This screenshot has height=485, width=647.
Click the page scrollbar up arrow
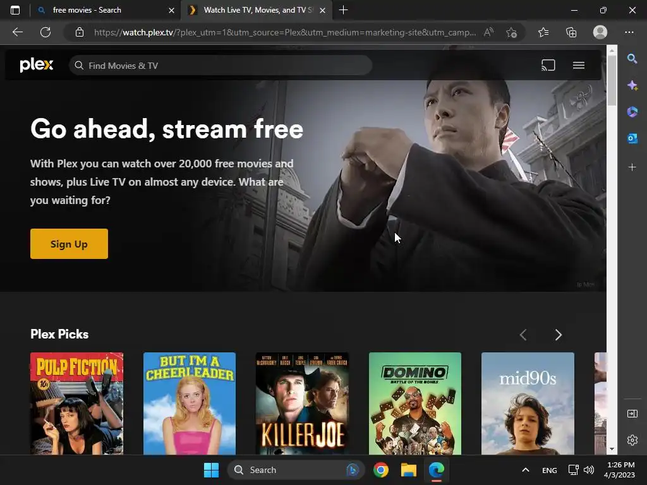pyautogui.click(x=612, y=51)
